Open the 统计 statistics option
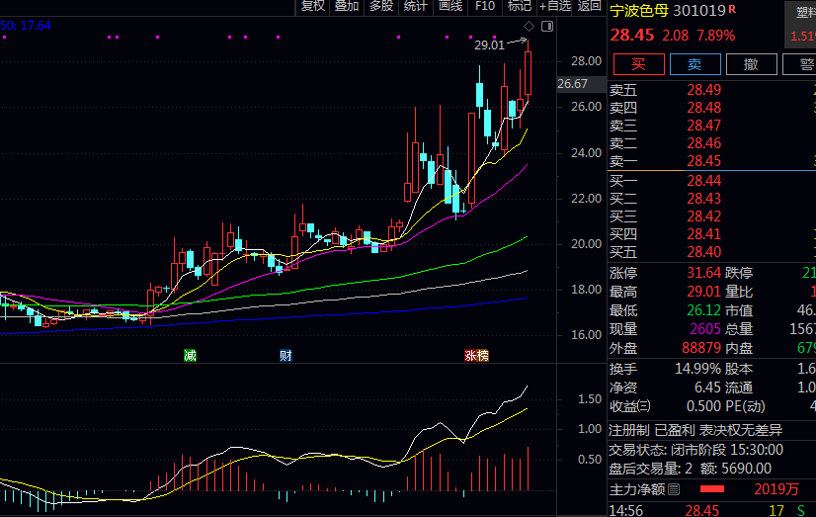This screenshot has width=816, height=517. [415, 6]
